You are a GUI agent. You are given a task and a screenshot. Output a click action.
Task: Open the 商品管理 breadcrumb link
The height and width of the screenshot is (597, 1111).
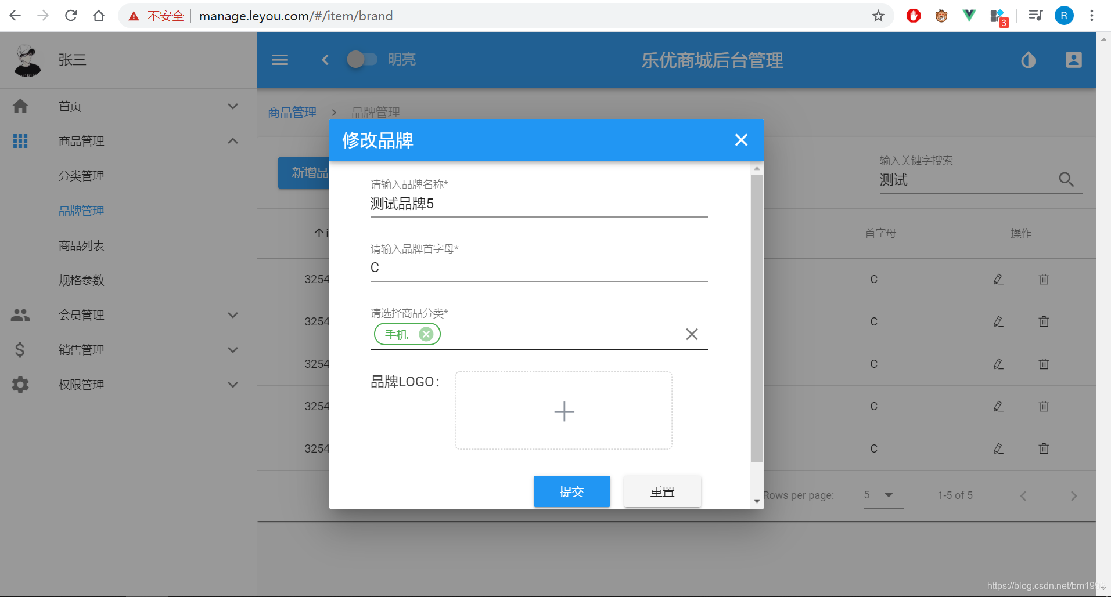tap(292, 112)
